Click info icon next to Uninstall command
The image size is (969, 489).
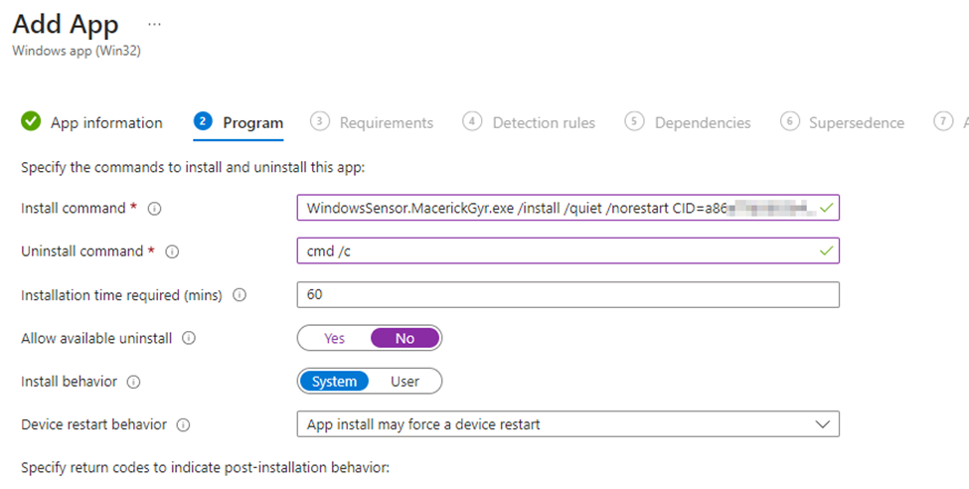[171, 252]
